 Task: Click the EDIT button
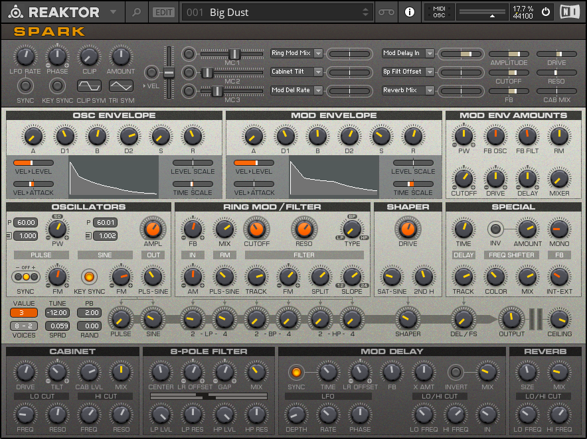click(x=163, y=12)
